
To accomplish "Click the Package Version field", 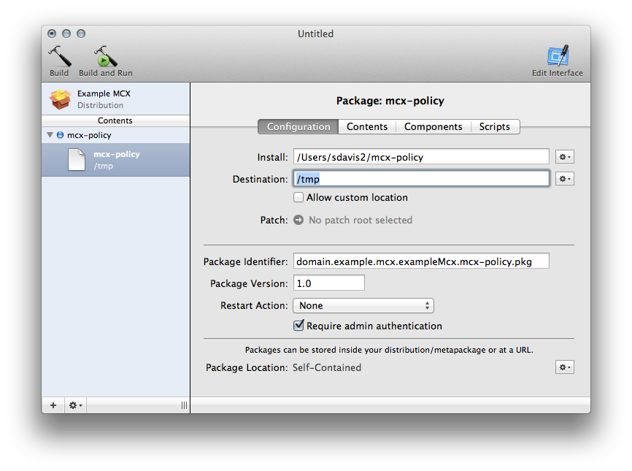I will 329,283.
